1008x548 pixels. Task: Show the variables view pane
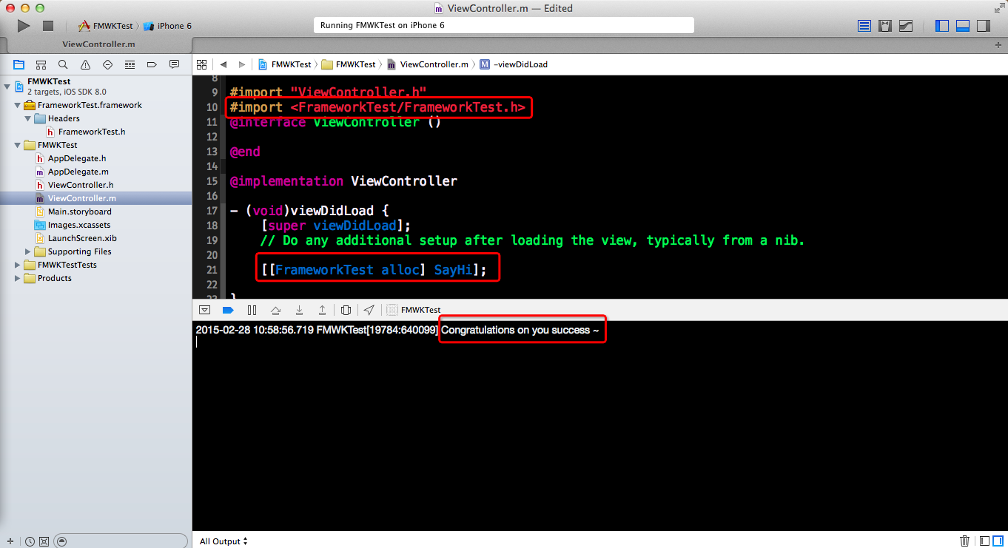point(984,541)
